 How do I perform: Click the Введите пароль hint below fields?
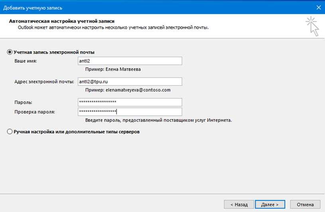click(x=159, y=120)
